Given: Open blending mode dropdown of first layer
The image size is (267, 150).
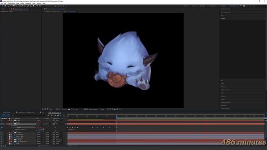Looking at the screenshot, I should click(x=39, y=120).
